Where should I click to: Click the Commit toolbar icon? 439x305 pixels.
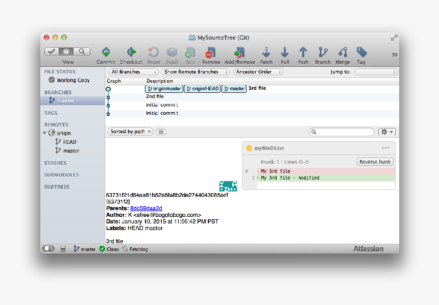coord(106,53)
